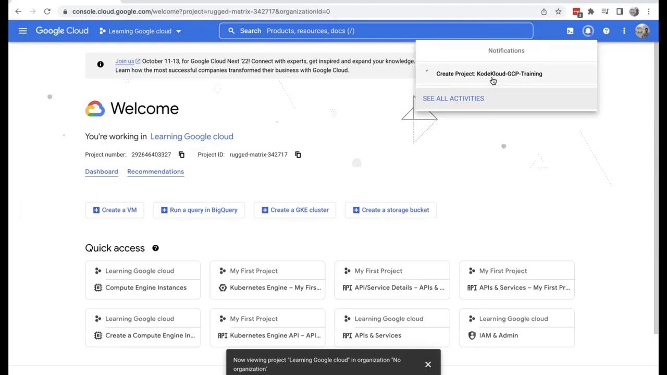667x375 pixels.
Task: Open the Learning Google cloud project selector
Action: tap(140, 31)
